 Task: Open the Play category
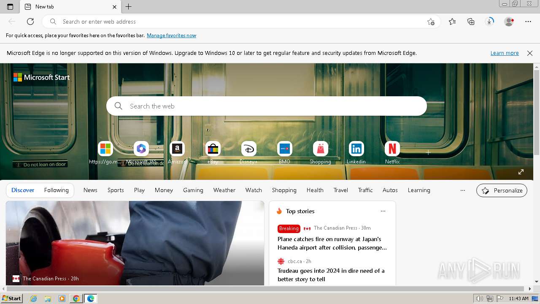tap(139, 190)
